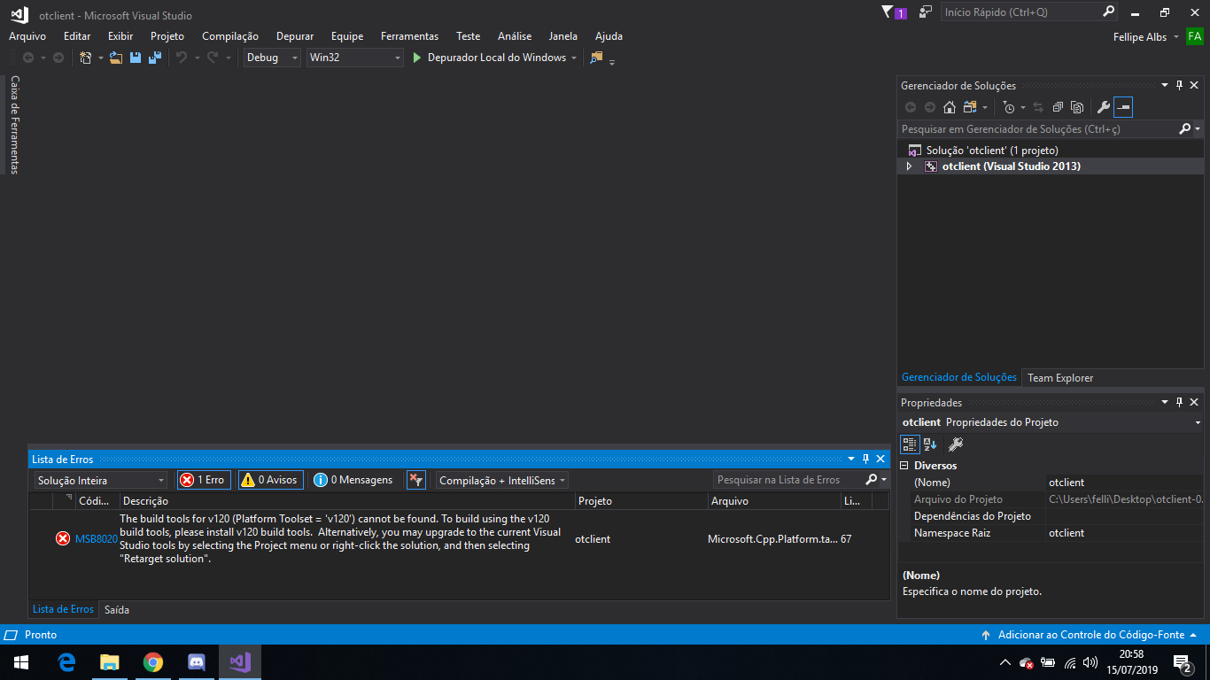Switch to the Saída tab
Image resolution: width=1210 pixels, height=680 pixels.
click(x=117, y=609)
